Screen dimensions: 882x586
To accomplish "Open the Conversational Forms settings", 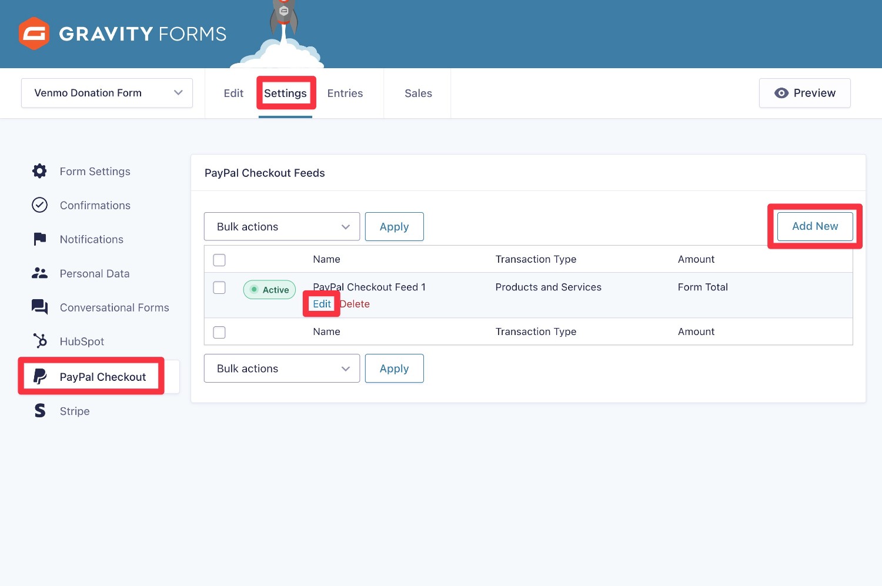I will [x=115, y=307].
